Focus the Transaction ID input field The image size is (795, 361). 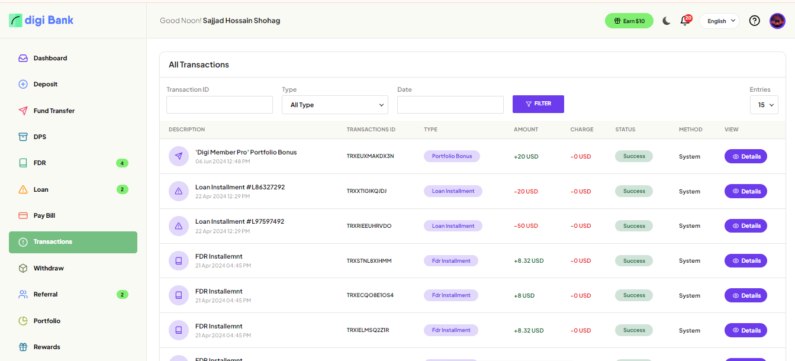click(x=219, y=105)
